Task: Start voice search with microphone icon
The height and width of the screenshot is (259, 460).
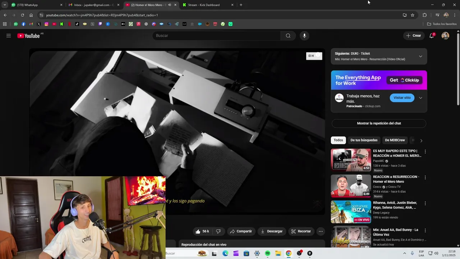Action: [x=304, y=36]
